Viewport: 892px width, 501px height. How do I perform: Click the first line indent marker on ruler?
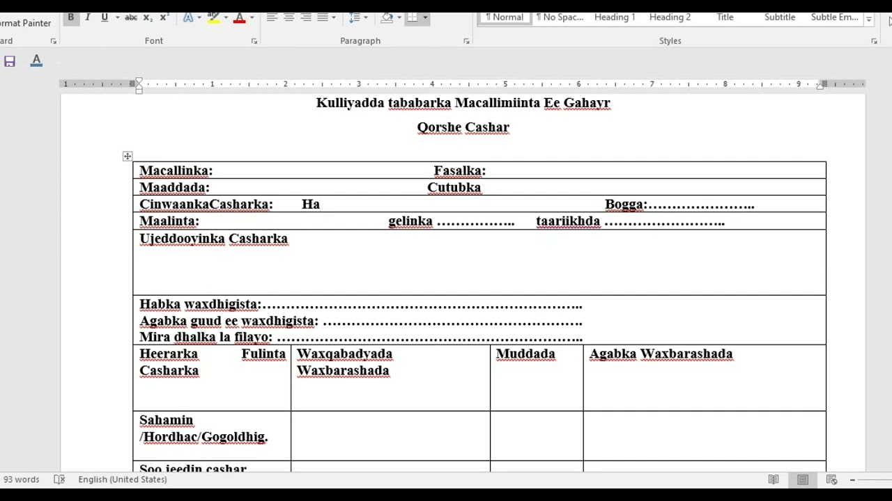pos(139,80)
